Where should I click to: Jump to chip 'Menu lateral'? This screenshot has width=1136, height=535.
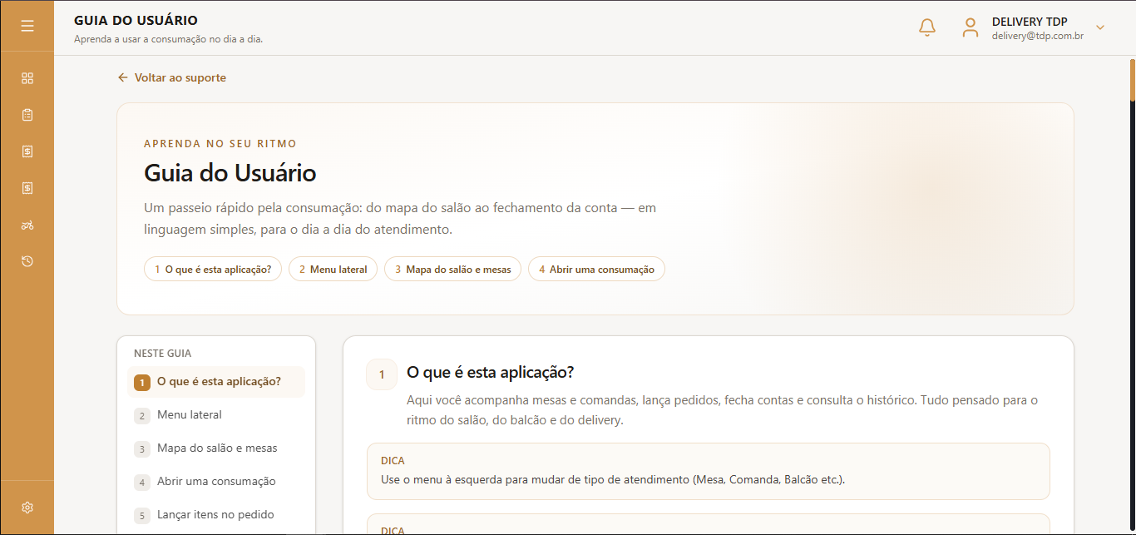(x=333, y=270)
